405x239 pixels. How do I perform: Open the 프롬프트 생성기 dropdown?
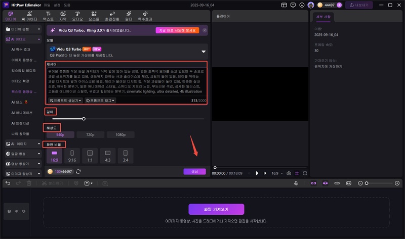pos(65,100)
